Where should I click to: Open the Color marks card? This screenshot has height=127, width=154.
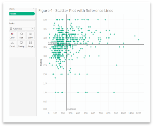pos(12,36)
